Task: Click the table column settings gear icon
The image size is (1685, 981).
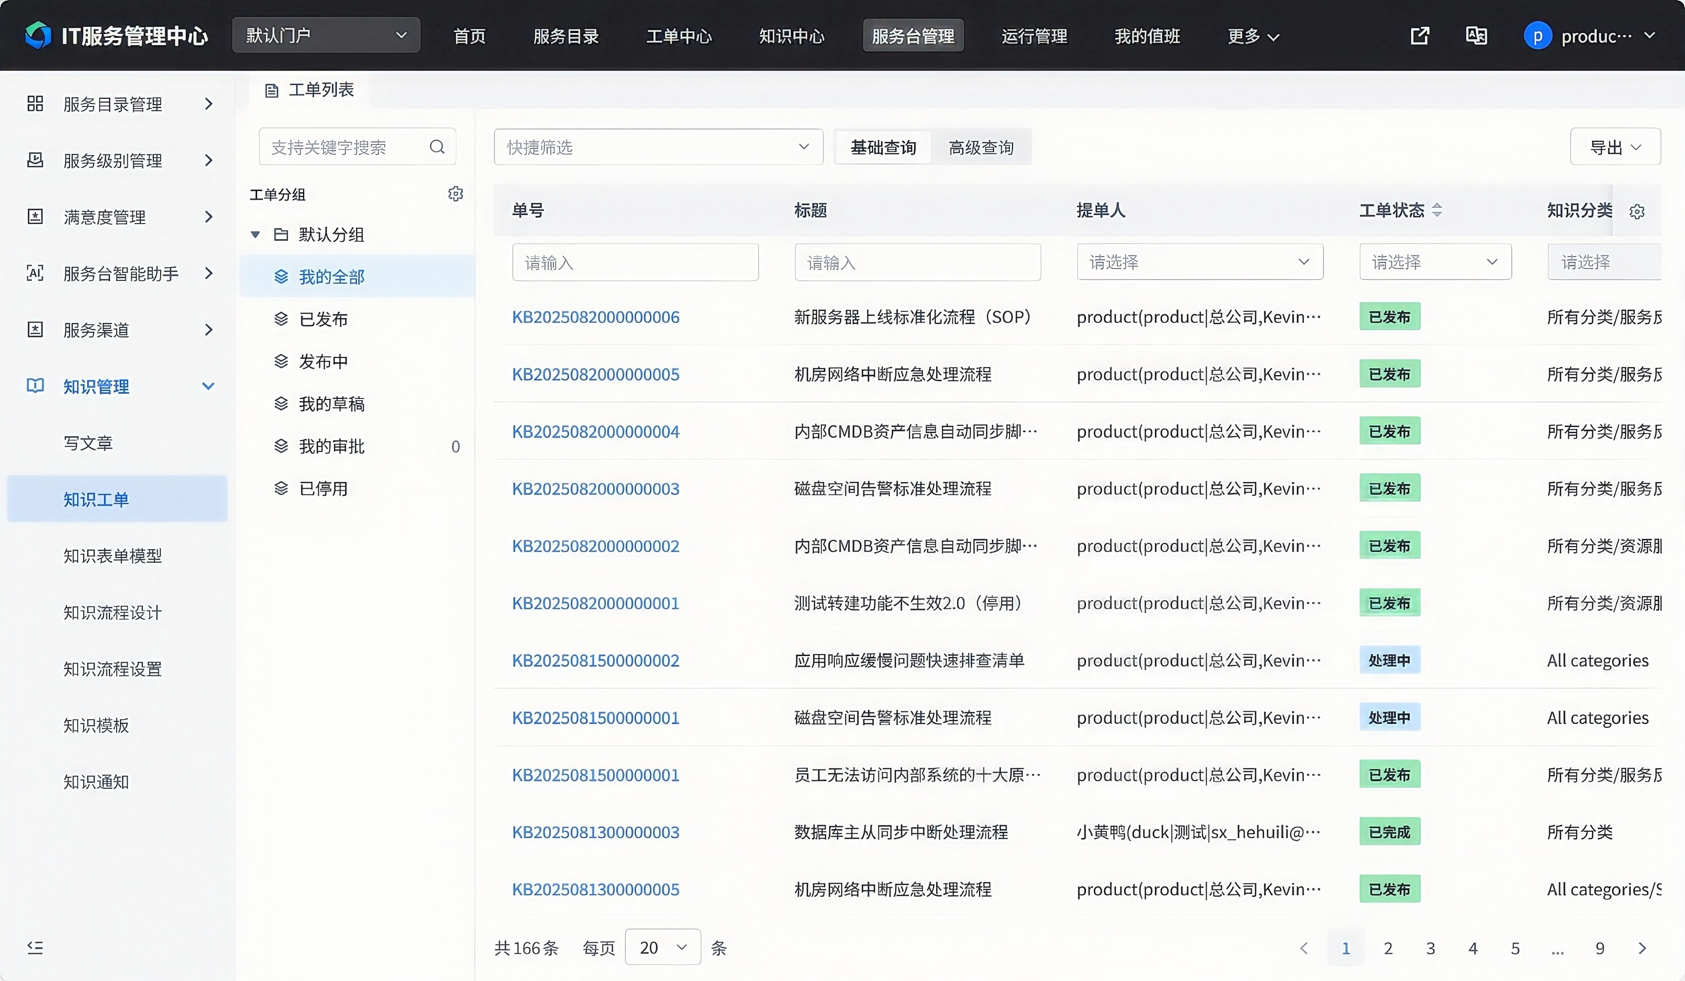Action: coord(1637,211)
